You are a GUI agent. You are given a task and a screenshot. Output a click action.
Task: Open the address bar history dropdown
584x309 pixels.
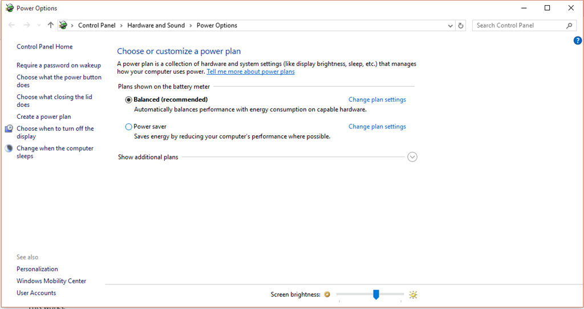point(451,26)
